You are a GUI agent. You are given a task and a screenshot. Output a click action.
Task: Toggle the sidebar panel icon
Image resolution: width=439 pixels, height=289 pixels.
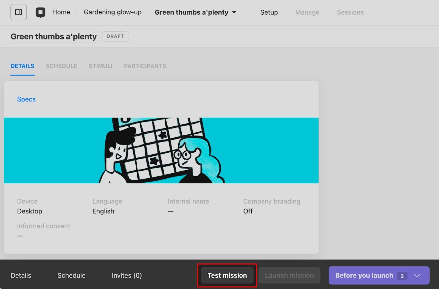(x=18, y=12)
